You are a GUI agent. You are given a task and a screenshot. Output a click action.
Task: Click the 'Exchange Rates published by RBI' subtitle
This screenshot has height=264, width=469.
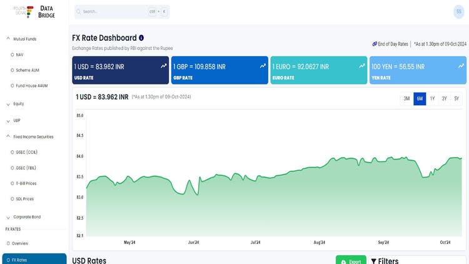(x=123, y=48)
